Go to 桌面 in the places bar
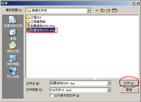 point(13,34)
